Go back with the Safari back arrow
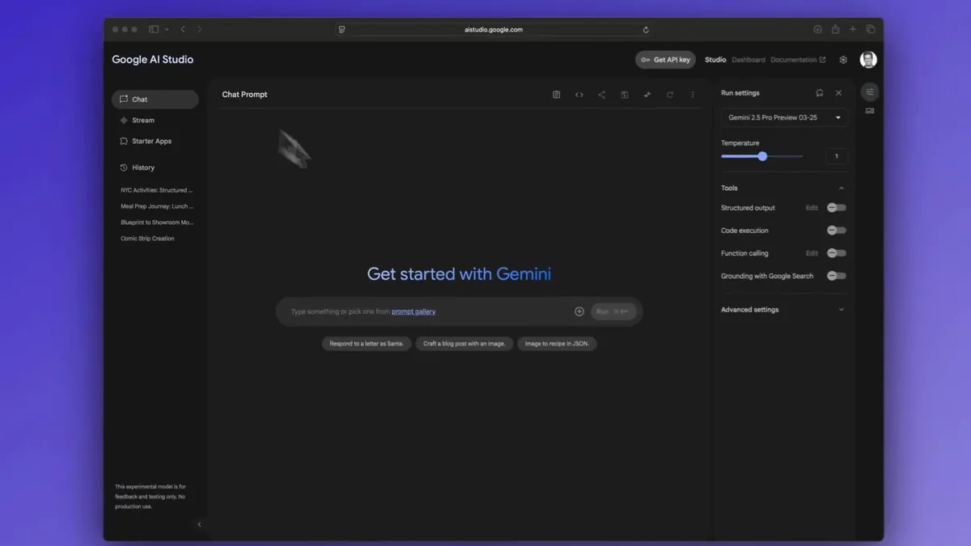 click(183, 29)
